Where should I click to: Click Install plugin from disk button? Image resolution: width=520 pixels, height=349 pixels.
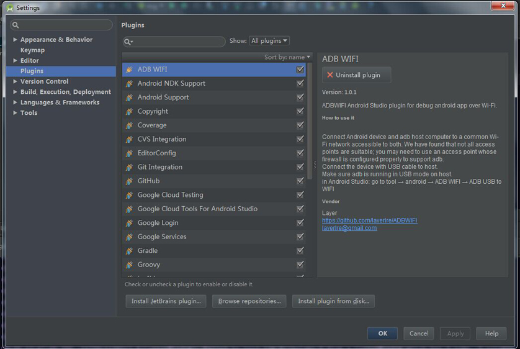pos(334,301)
